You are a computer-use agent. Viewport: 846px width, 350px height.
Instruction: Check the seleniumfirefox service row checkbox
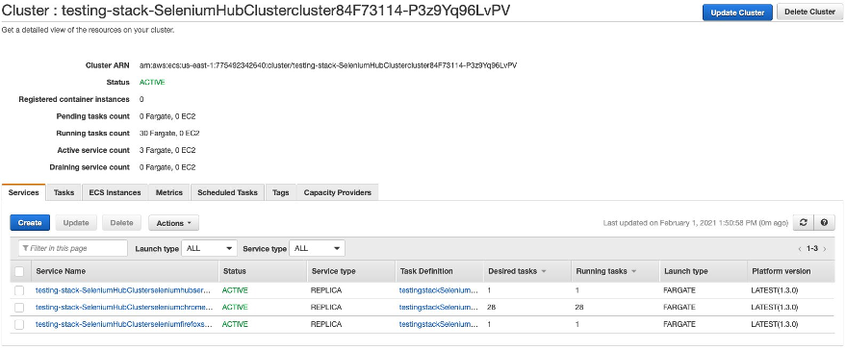tap(19, 325)
